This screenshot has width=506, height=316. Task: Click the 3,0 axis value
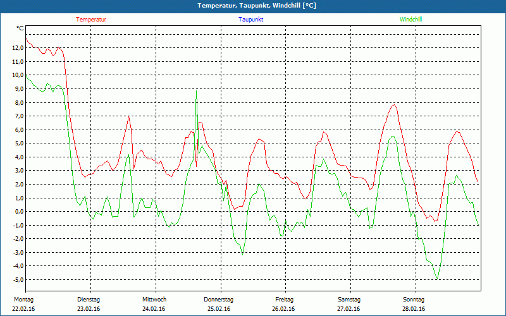(x=19, y=171)
